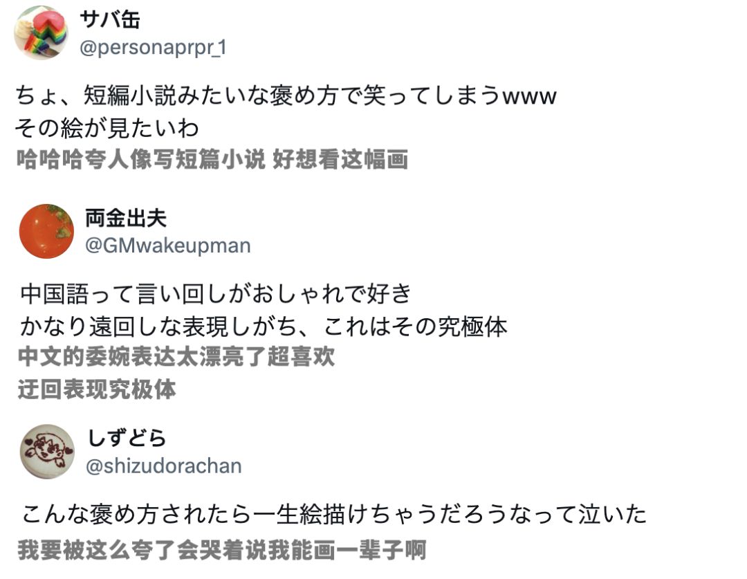
Task: Open the 両金出夫 display name
Action: point(126,219)
